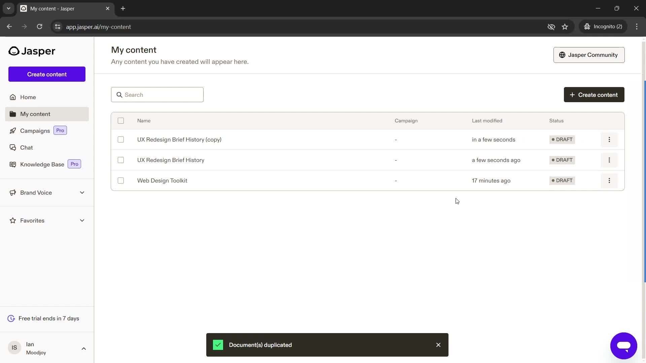Screen dimensions: 646x363
Task: Navigate to Knowledge Base
Action: pyautogui.click(x=42, y=164)
